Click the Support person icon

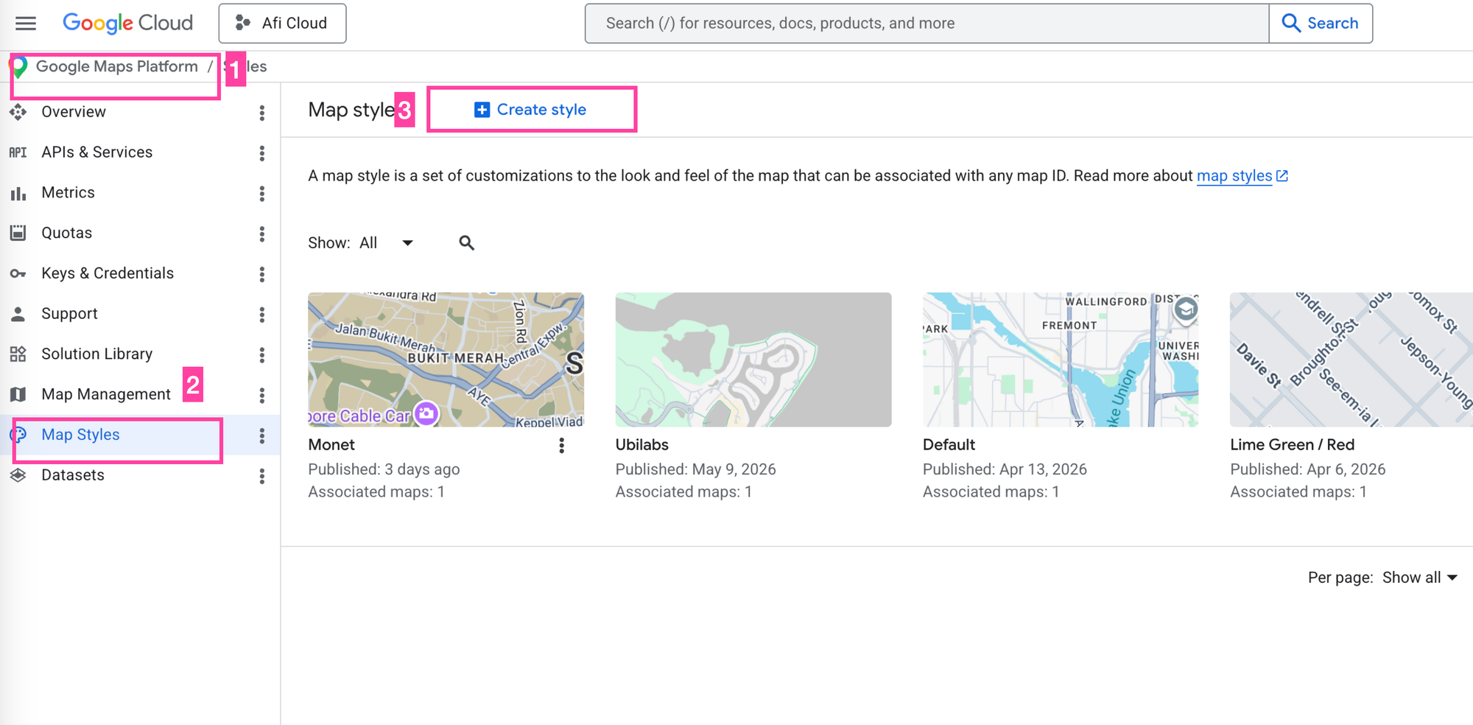point(18,314)
